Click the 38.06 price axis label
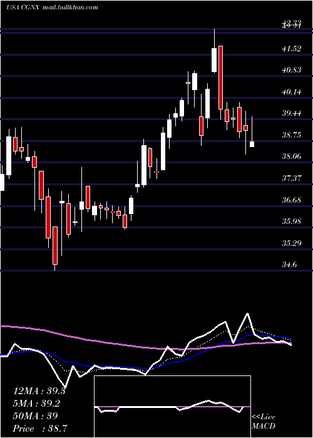This screenshot has height=438, width=313. (292, 156)
